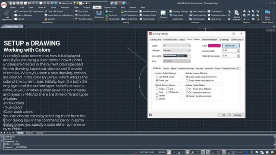276x155 pixels.
Task: Open the Security warning item
Action: coord(50,19)
